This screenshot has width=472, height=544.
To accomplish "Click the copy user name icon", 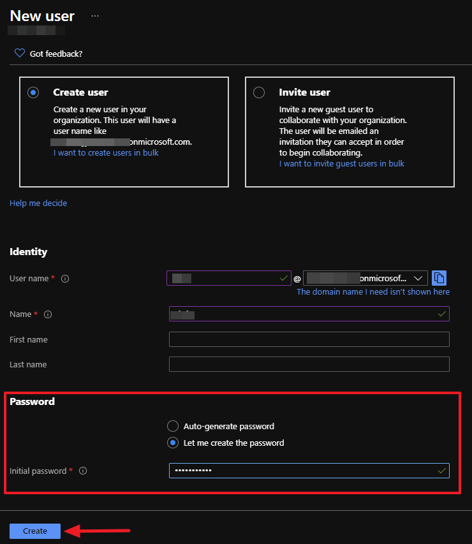I will point(439,278).
